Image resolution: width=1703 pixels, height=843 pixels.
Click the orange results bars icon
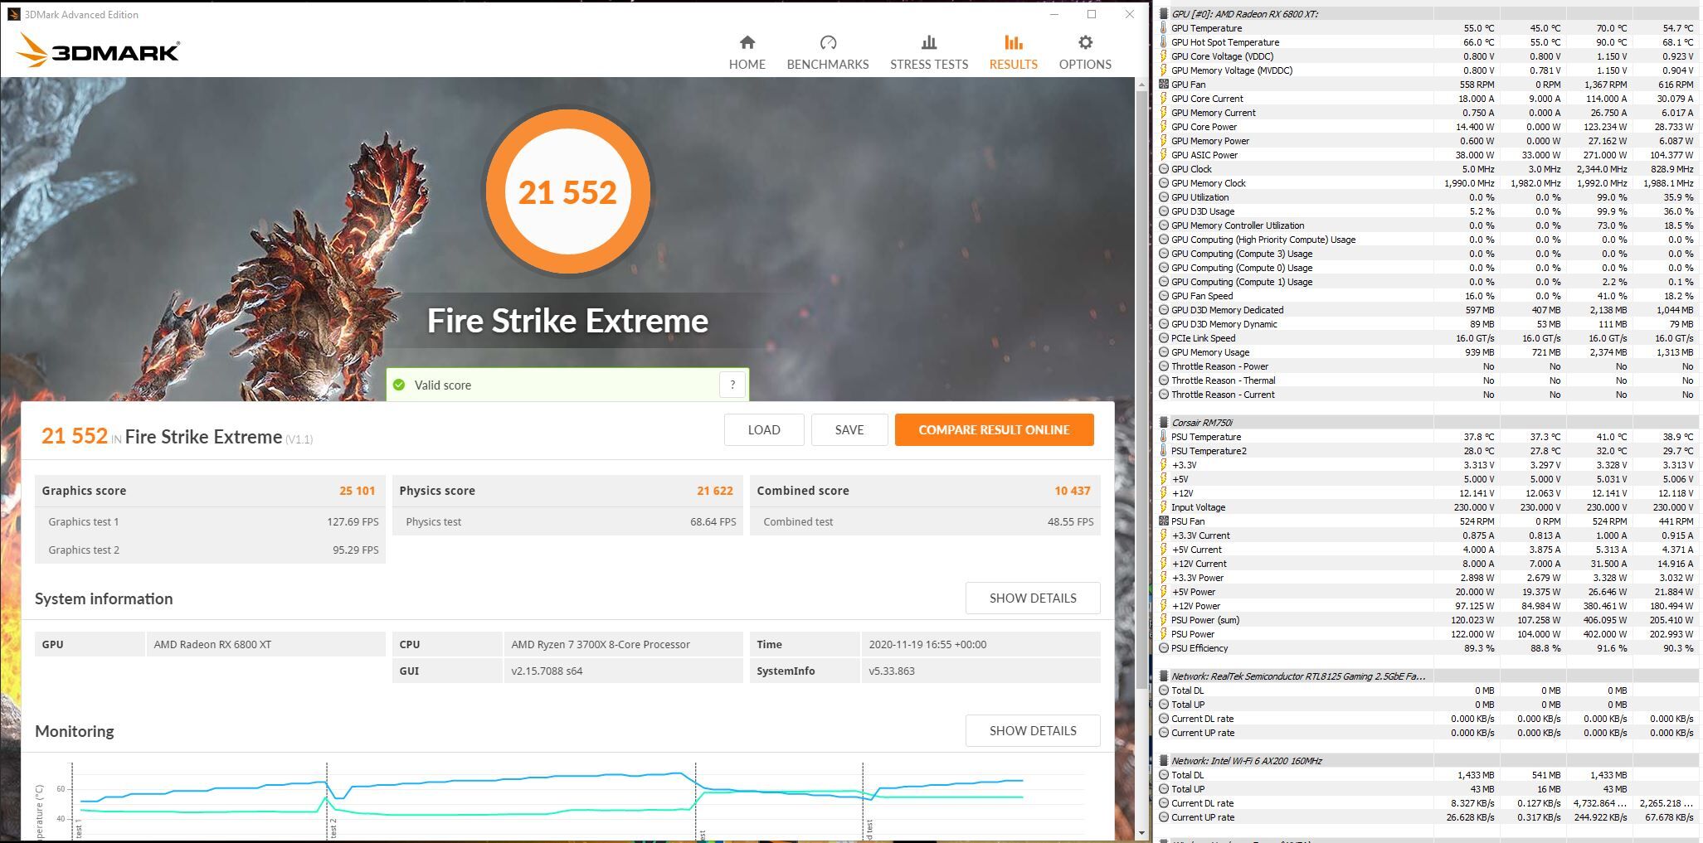tap(1013, 42)
